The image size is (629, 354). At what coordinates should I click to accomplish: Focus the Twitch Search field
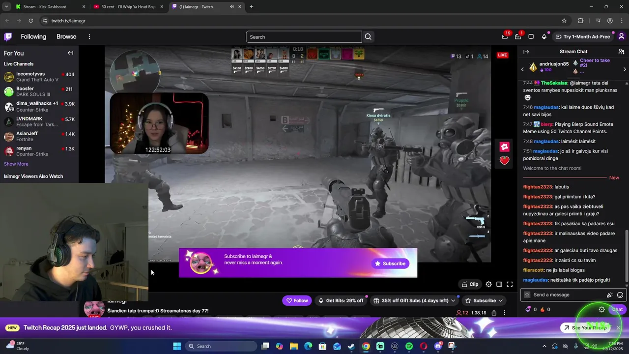(304, 37)
